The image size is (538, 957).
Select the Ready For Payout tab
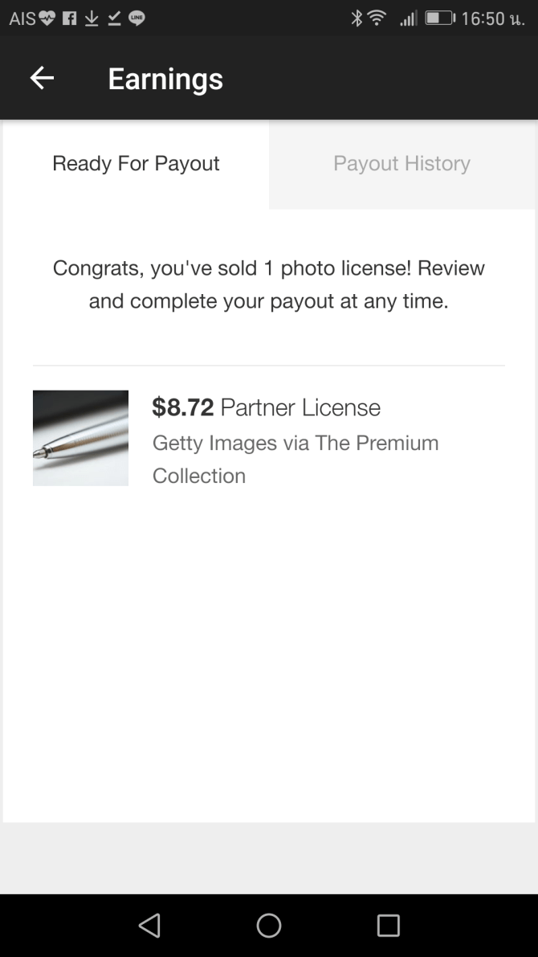point(136,164)
